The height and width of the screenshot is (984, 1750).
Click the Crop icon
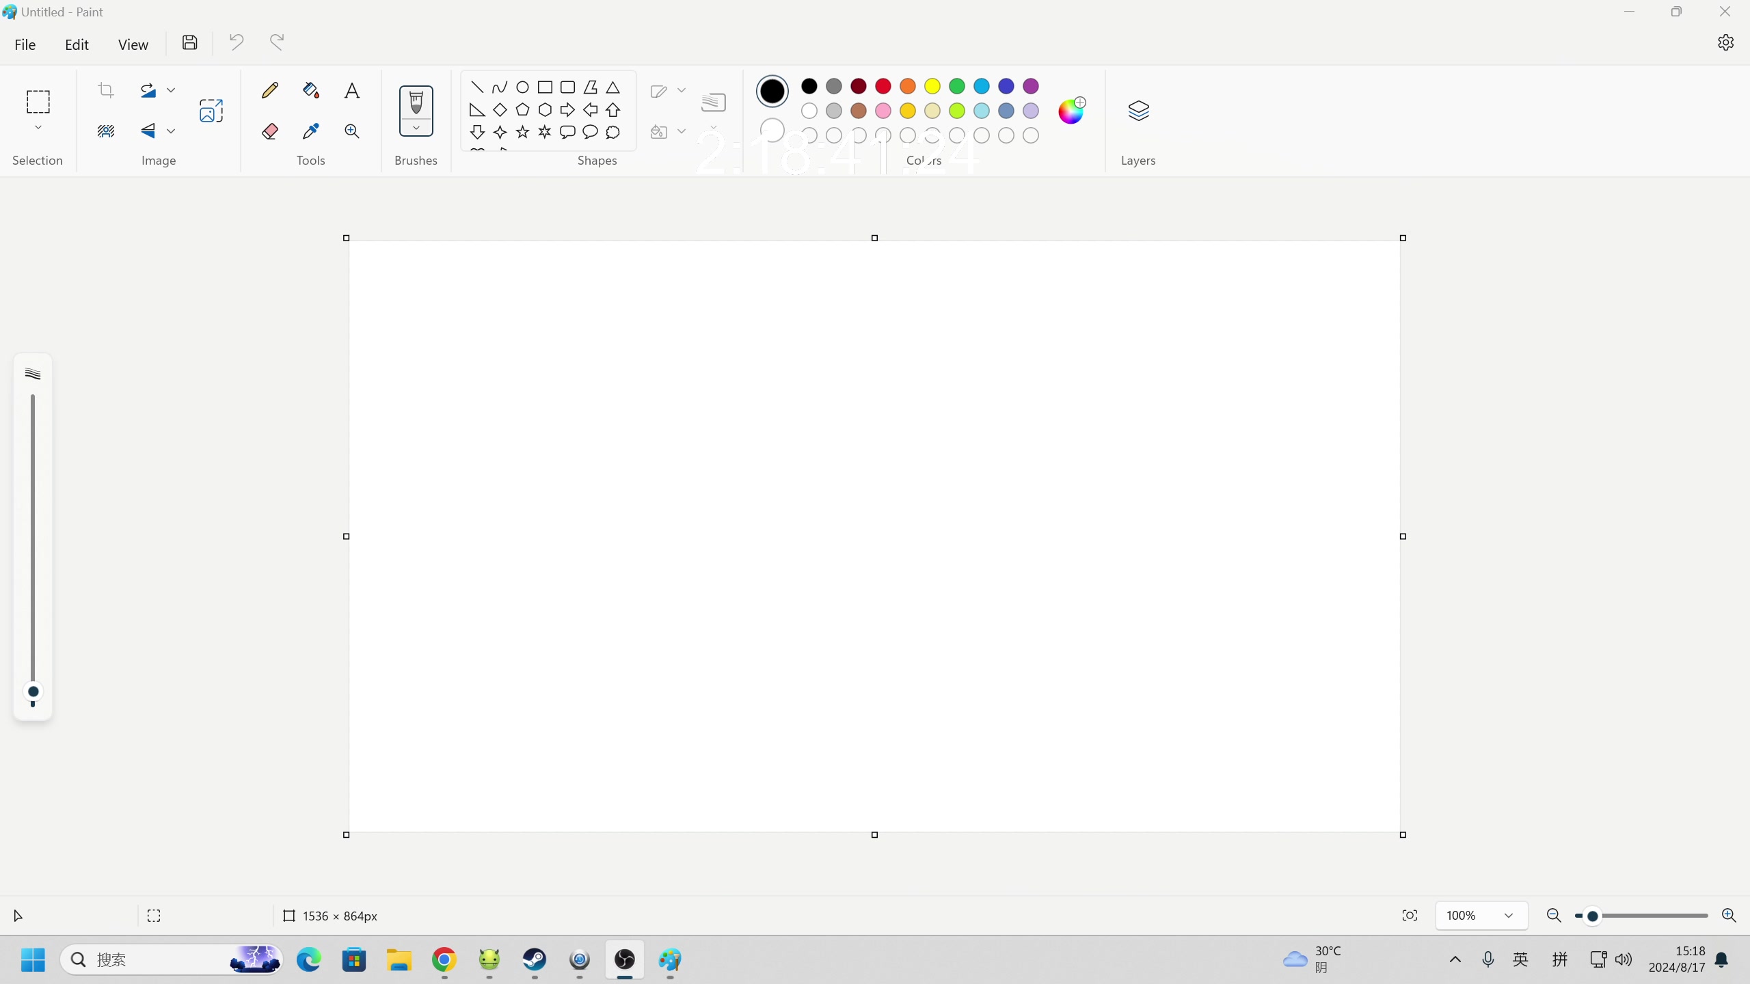[106, 90]
